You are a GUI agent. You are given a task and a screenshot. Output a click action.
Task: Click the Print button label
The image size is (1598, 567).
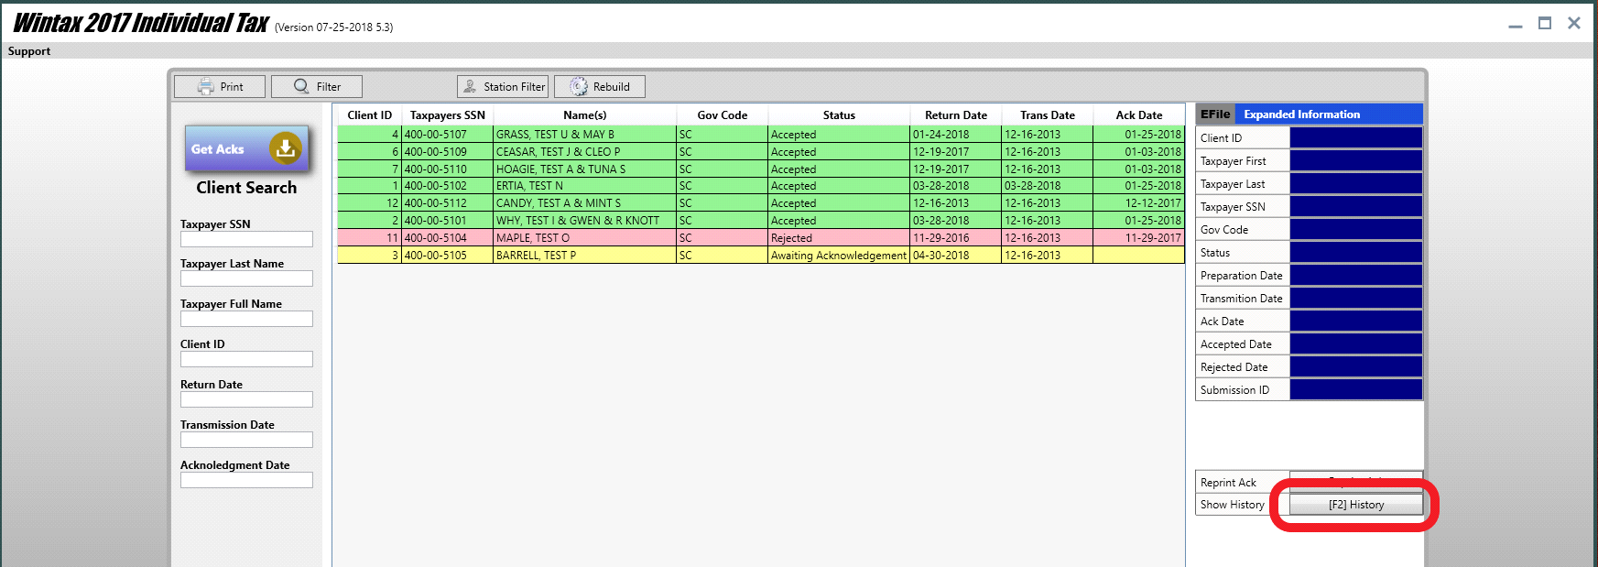[232, 87]
